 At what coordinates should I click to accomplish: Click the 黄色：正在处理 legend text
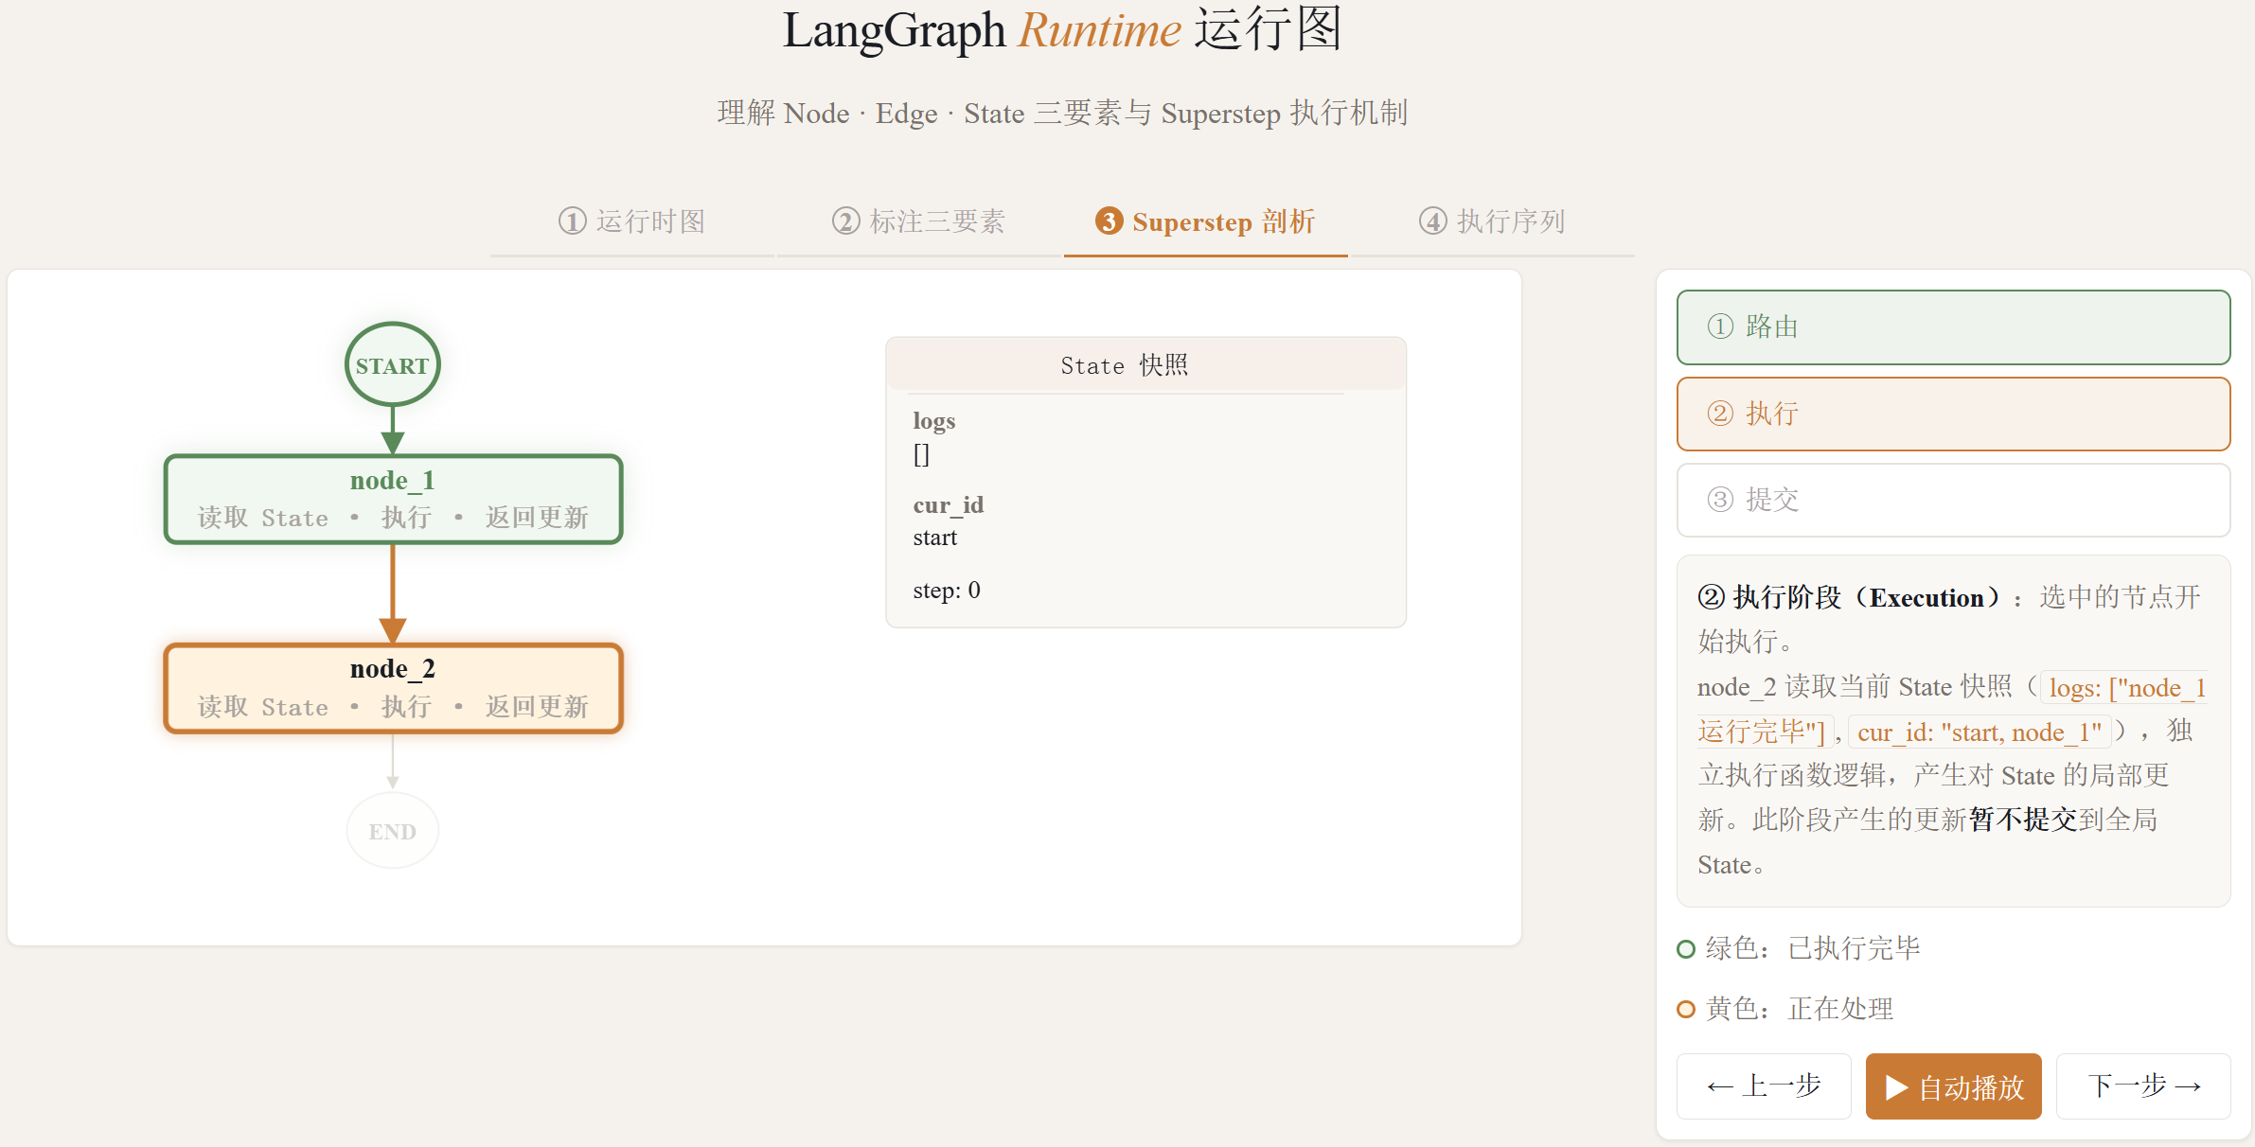click(1800, 1009)
